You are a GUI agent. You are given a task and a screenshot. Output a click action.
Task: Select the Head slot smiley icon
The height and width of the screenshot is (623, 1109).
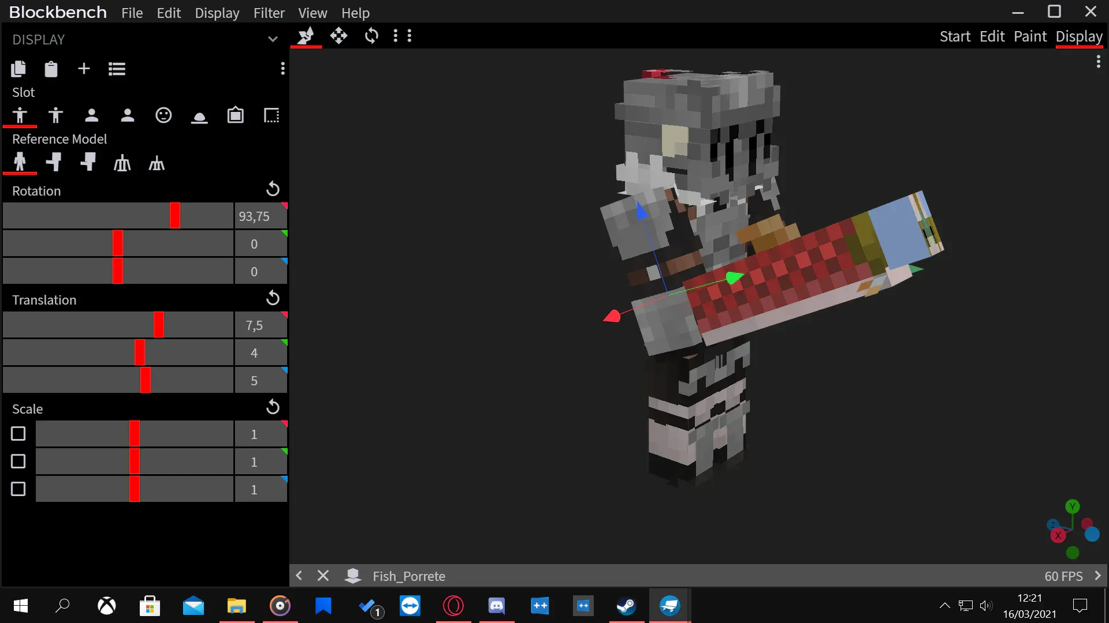tap(163, 115)
